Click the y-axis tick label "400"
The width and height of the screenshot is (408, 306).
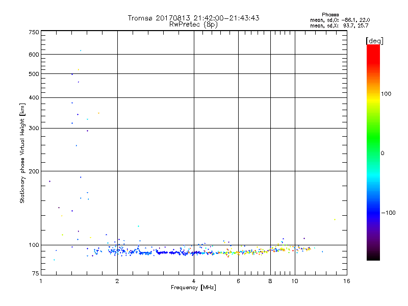tap(34, 97)
